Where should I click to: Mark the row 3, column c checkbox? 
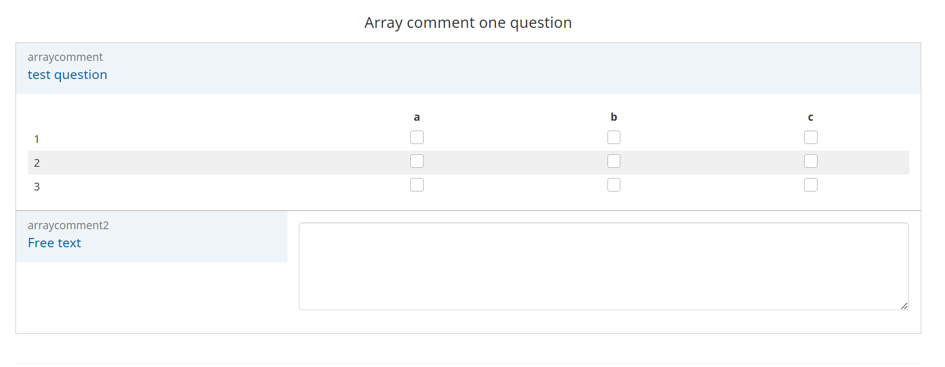(811, 185)
